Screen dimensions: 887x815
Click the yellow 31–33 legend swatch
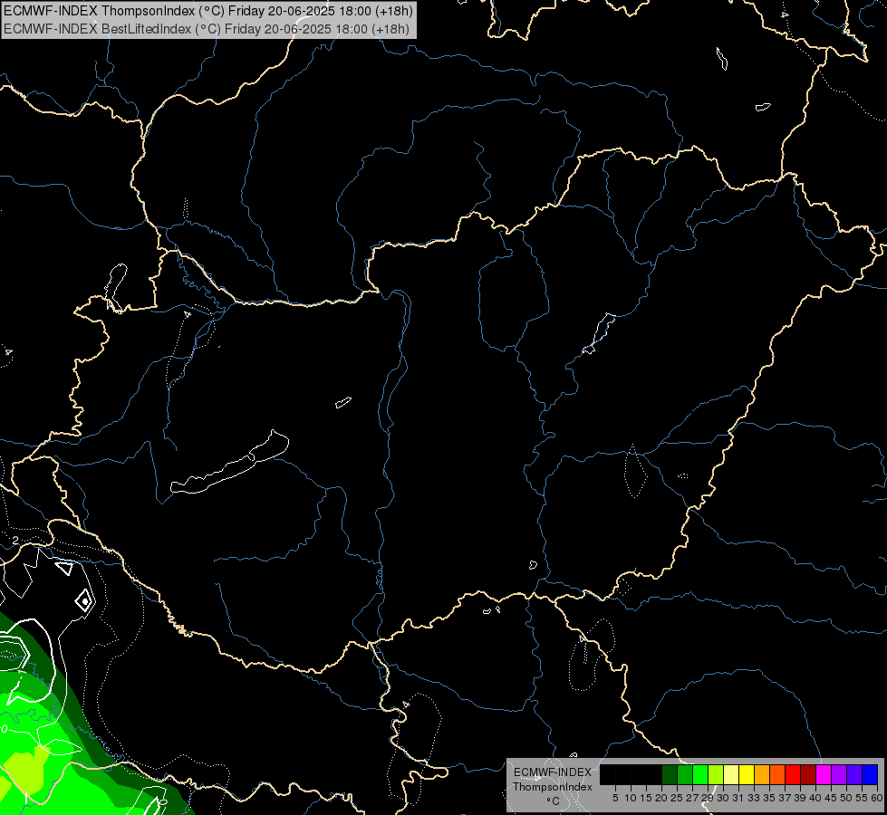tap(747, 774)
